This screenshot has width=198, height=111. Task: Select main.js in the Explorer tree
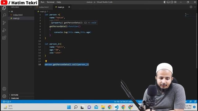point(16,18)
